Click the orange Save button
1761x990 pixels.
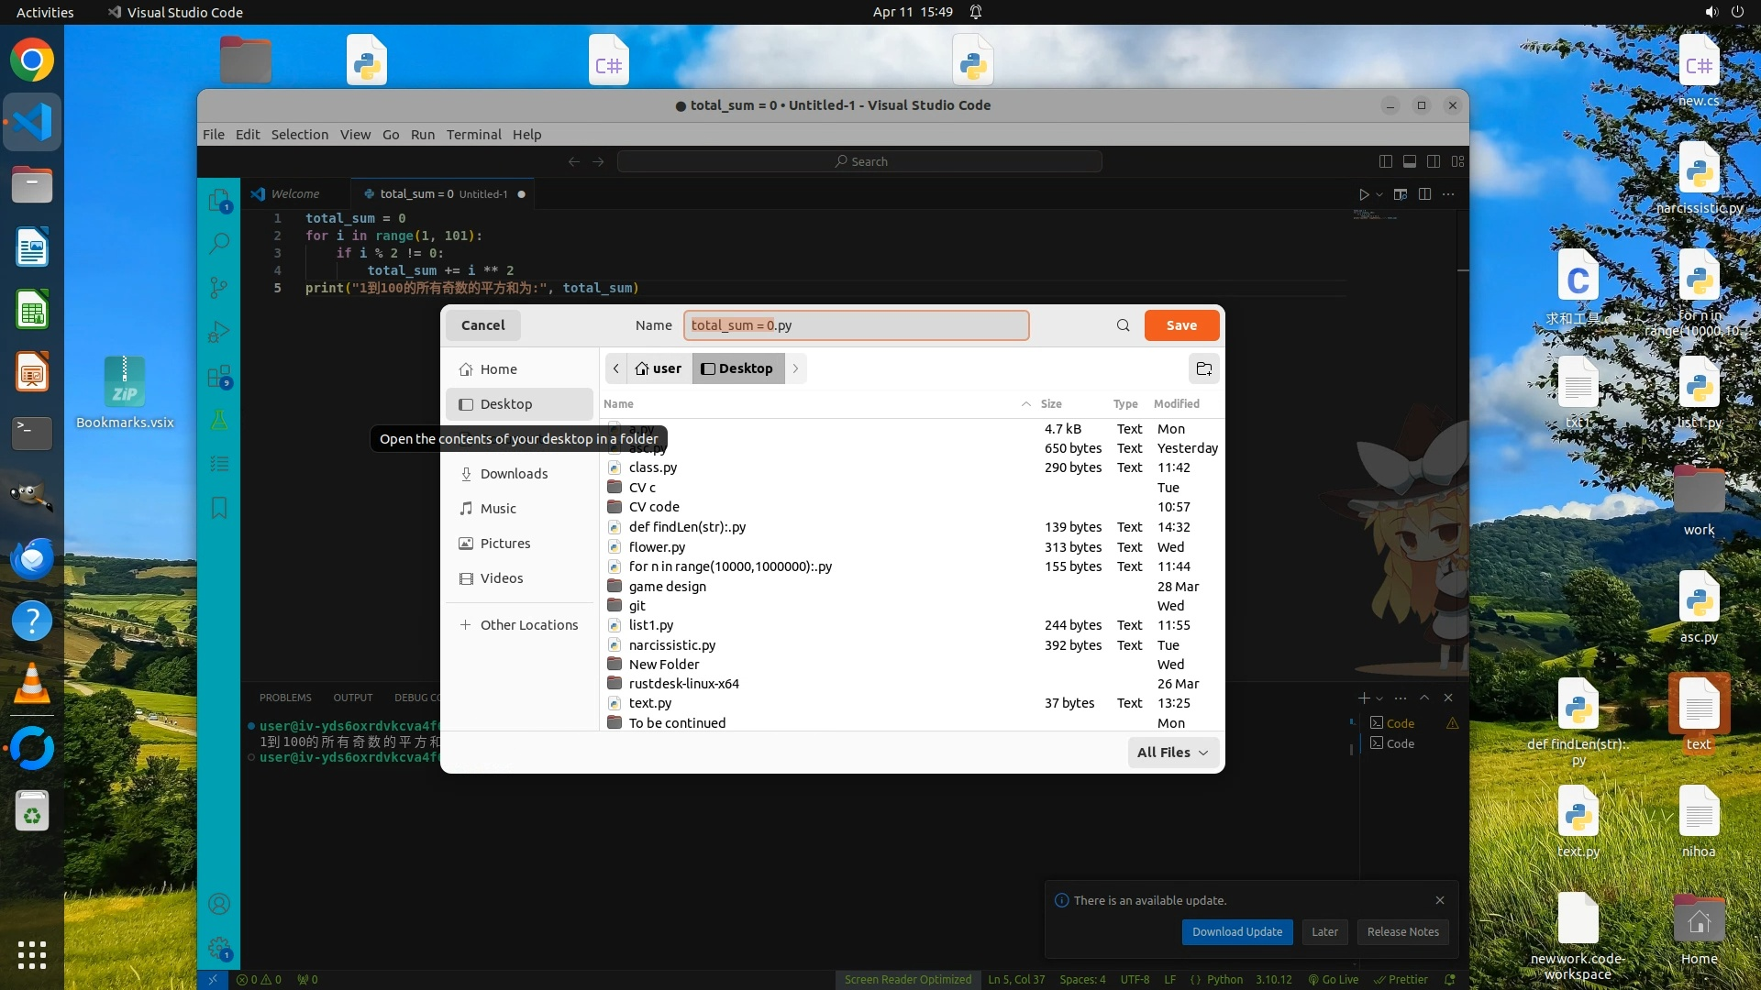[x=1181, y=325]
